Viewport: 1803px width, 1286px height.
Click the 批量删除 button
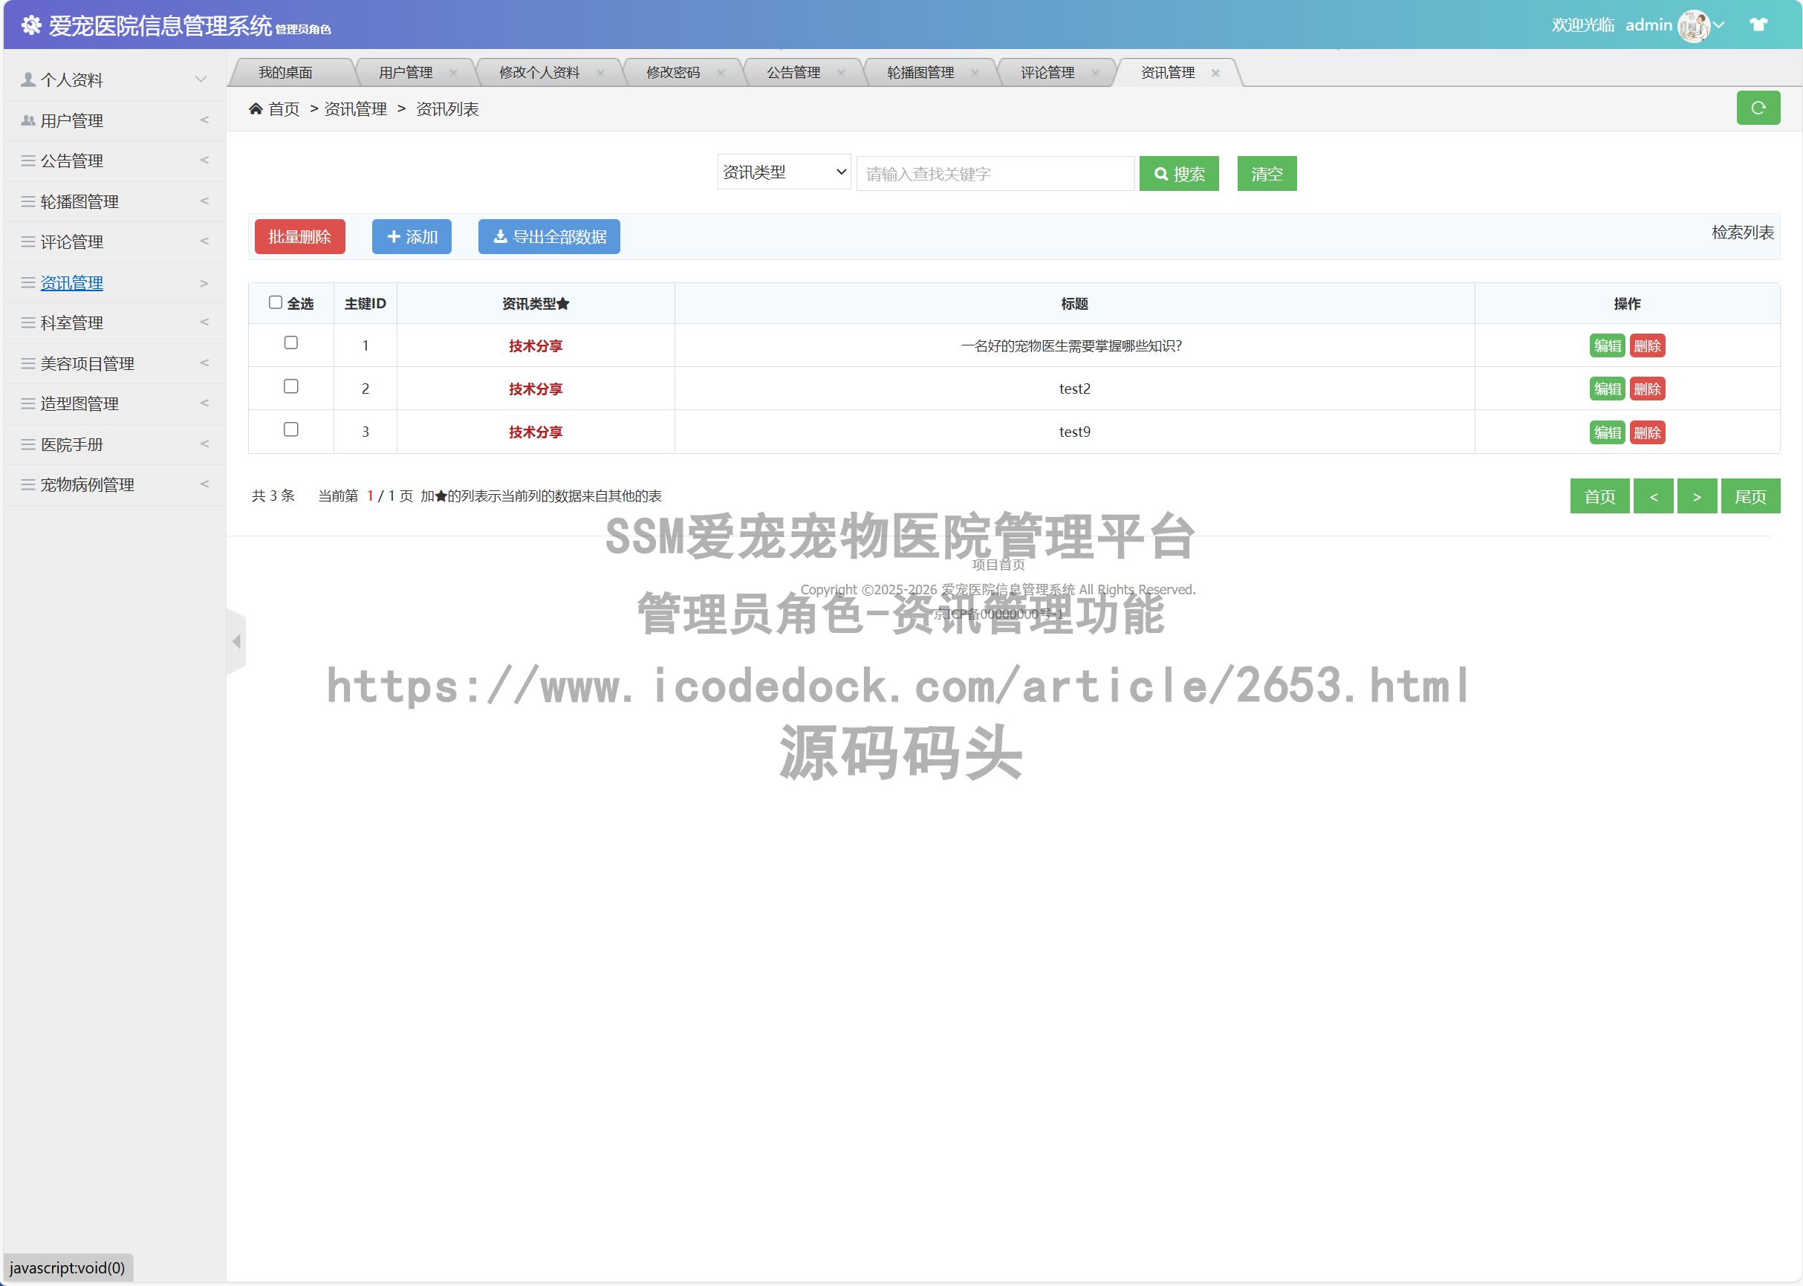coord(299,236)
